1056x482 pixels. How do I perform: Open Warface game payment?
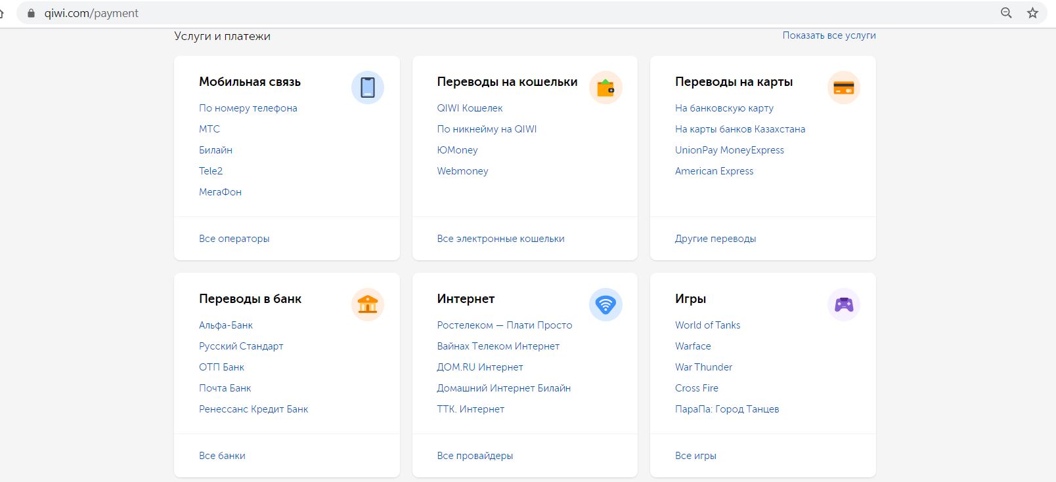[x=693, y=346]
